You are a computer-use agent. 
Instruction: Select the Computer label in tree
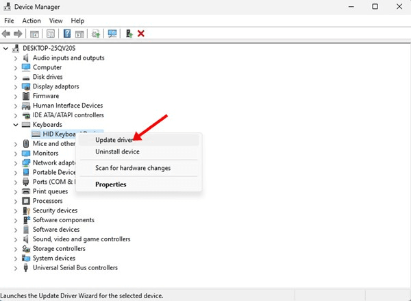coord(47,67)
